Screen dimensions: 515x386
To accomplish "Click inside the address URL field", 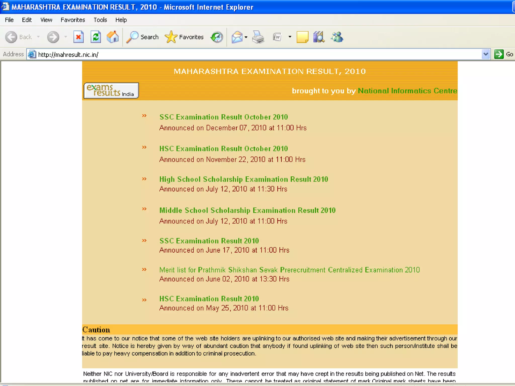I will [251, 55].
